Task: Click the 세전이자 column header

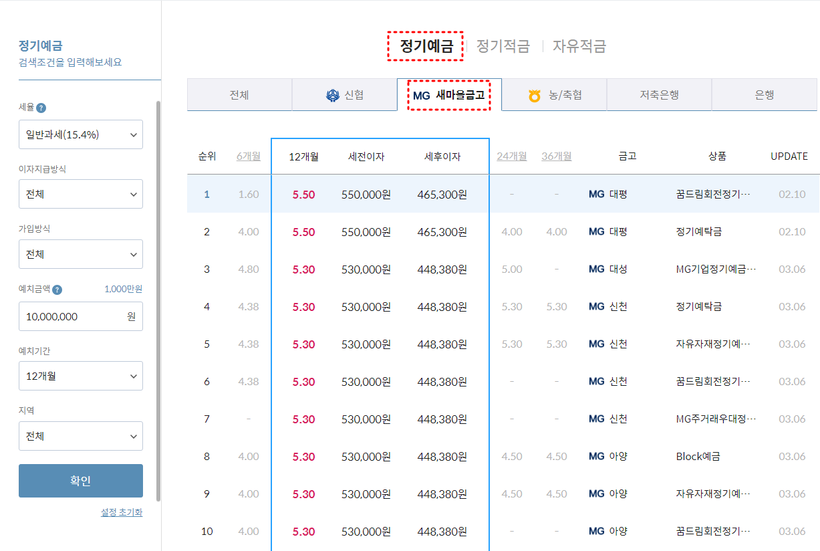Action: (x=366, y=156)
